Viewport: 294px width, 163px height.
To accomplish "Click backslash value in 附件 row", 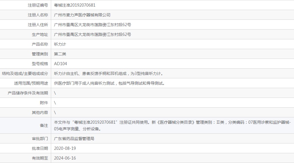I will pos(55,103).
